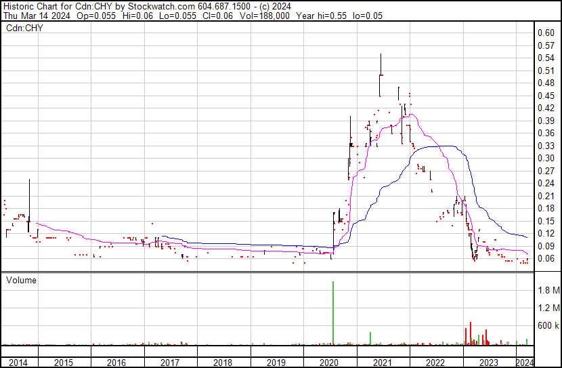Select the 2017 year label

169,363
